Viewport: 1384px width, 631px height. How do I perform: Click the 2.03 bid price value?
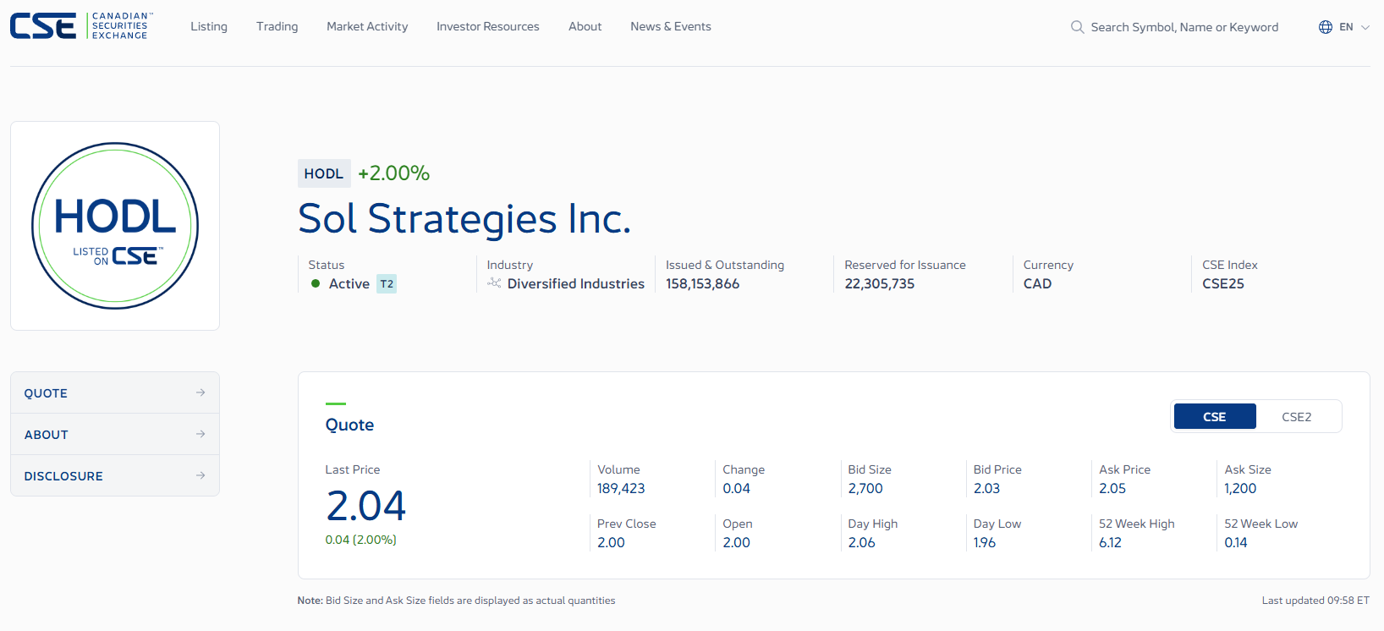coord(986,488)
